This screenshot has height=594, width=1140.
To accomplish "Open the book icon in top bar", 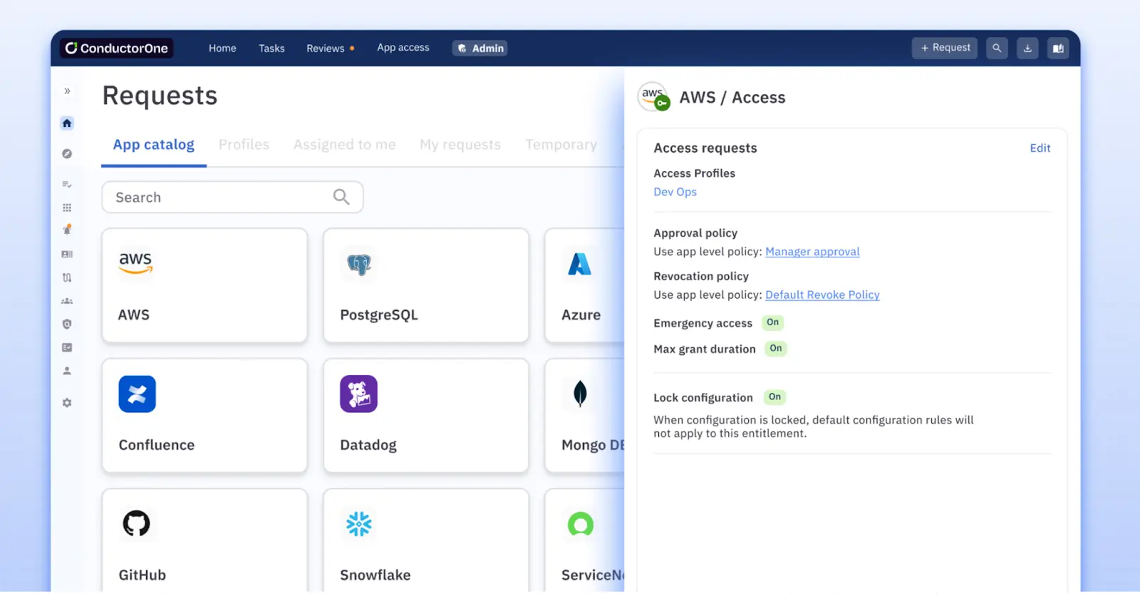I will [1058, 48].
